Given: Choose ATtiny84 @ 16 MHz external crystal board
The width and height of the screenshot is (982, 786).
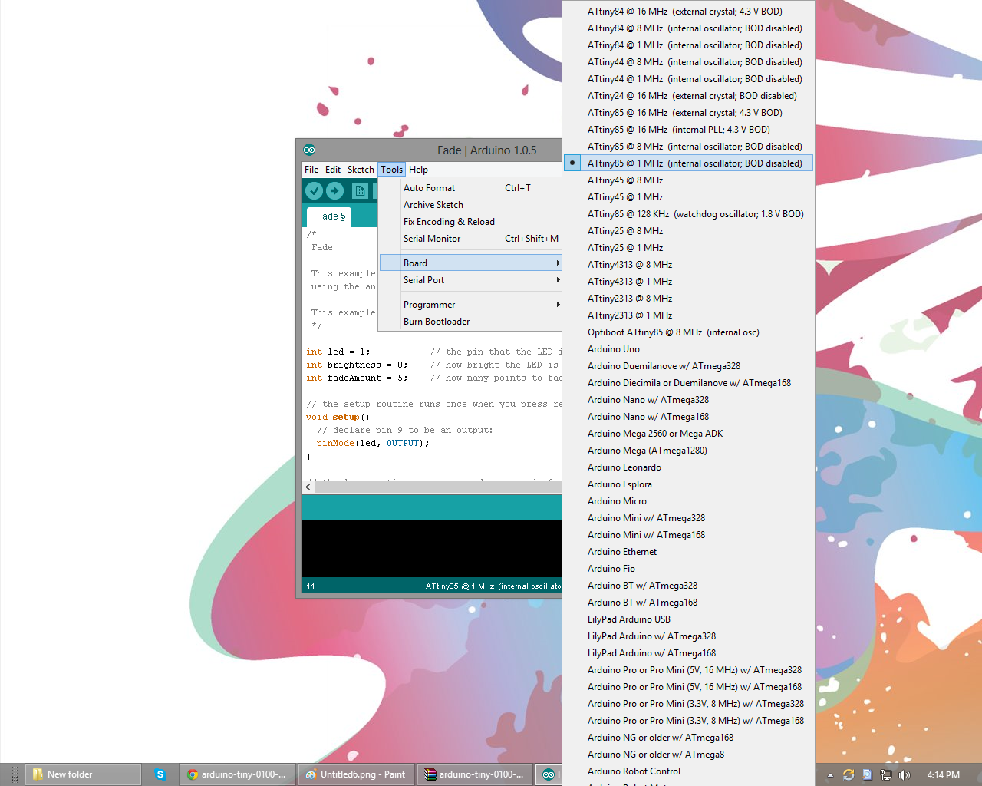Looking at the screenshot, I should coord(688,12).
